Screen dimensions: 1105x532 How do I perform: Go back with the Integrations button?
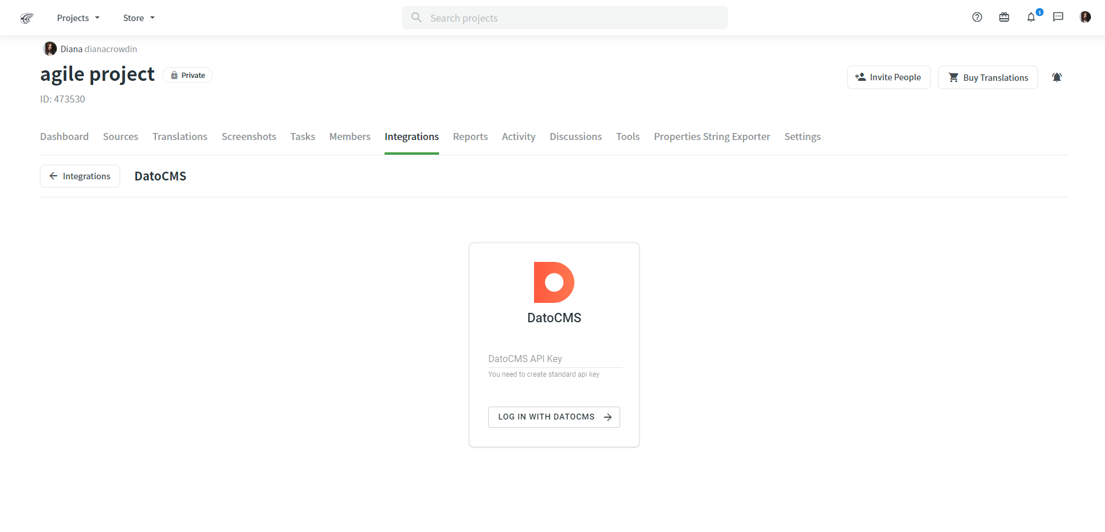[80, 176]
